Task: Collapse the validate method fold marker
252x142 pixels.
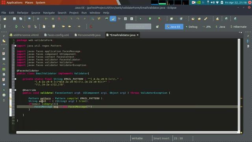Action: click(15, 90)
